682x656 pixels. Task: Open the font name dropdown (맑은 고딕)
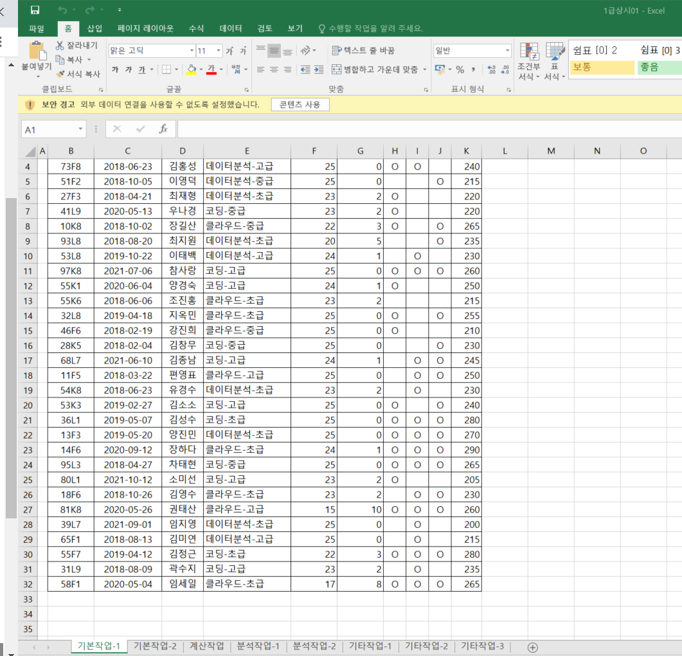(x=192, y=50)
